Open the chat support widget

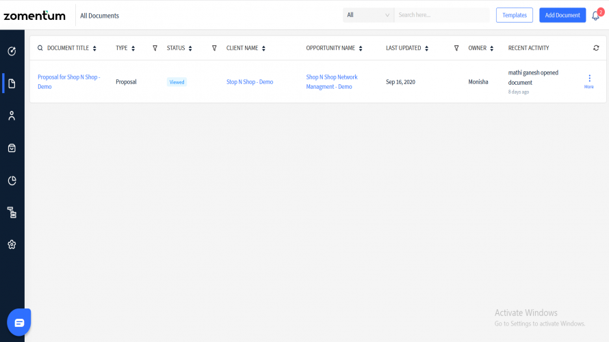[19, 322]
